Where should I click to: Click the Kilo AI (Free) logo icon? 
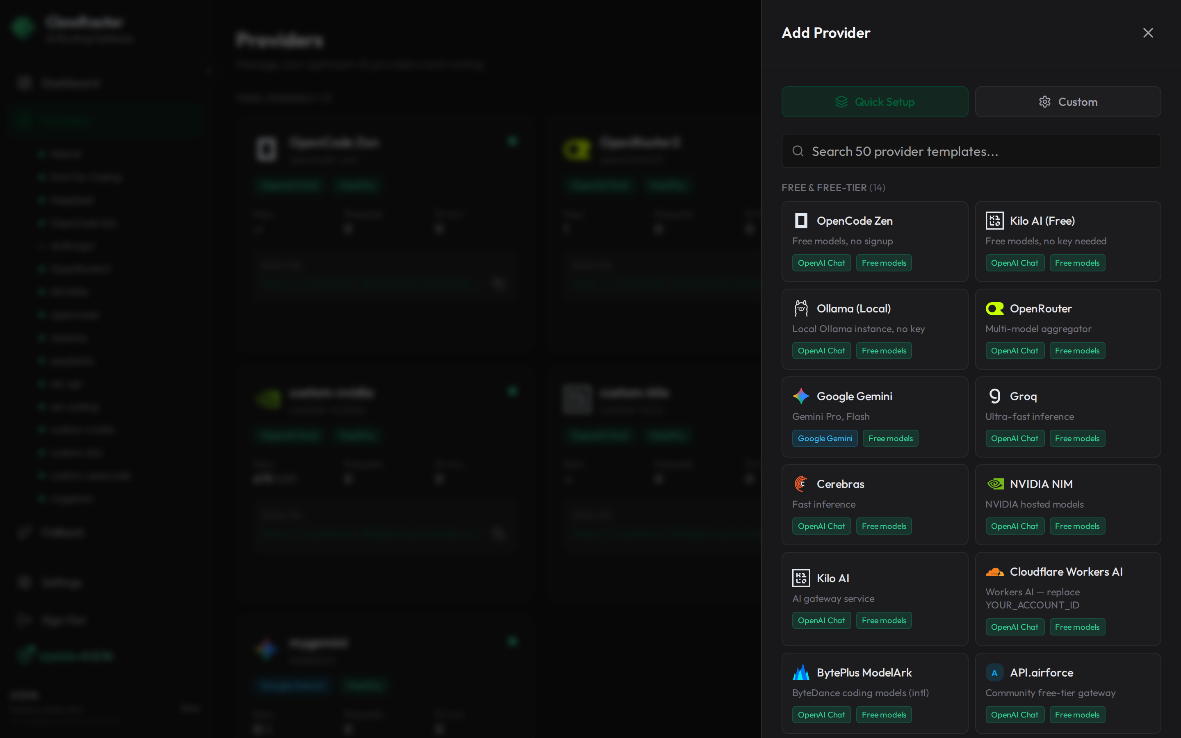(x=994, y=221)
